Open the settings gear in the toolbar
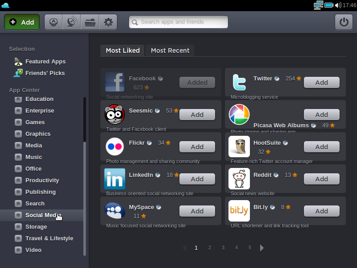The image size is (357, 268). tap(108, 22)
